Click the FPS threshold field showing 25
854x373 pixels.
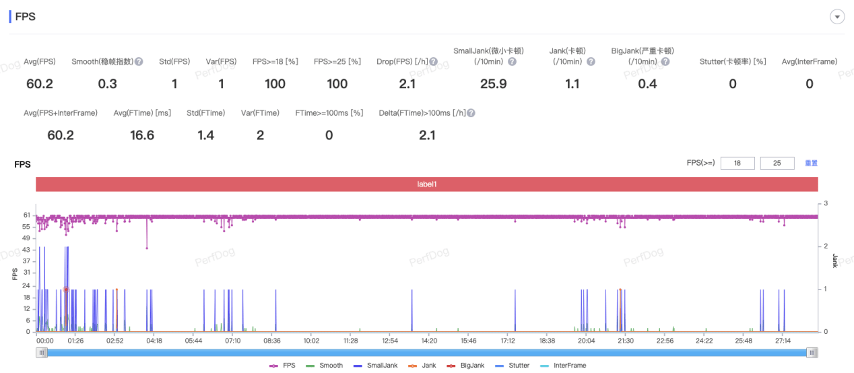(777, 164)
